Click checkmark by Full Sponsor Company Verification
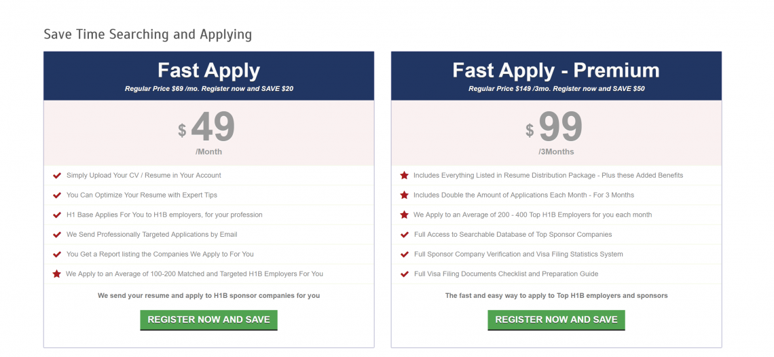The width and height of the screenshot is (774, 357). point(404,255)
